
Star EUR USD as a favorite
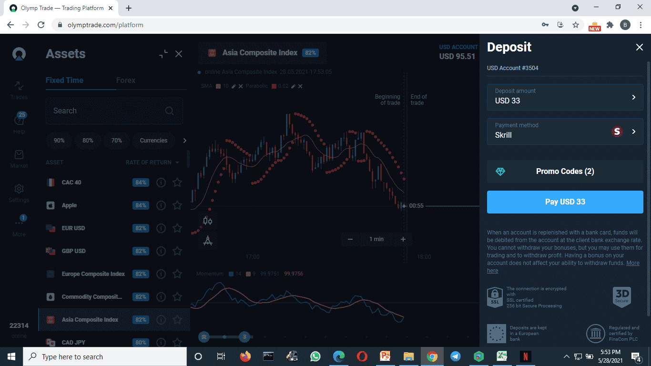click(177, 228)
